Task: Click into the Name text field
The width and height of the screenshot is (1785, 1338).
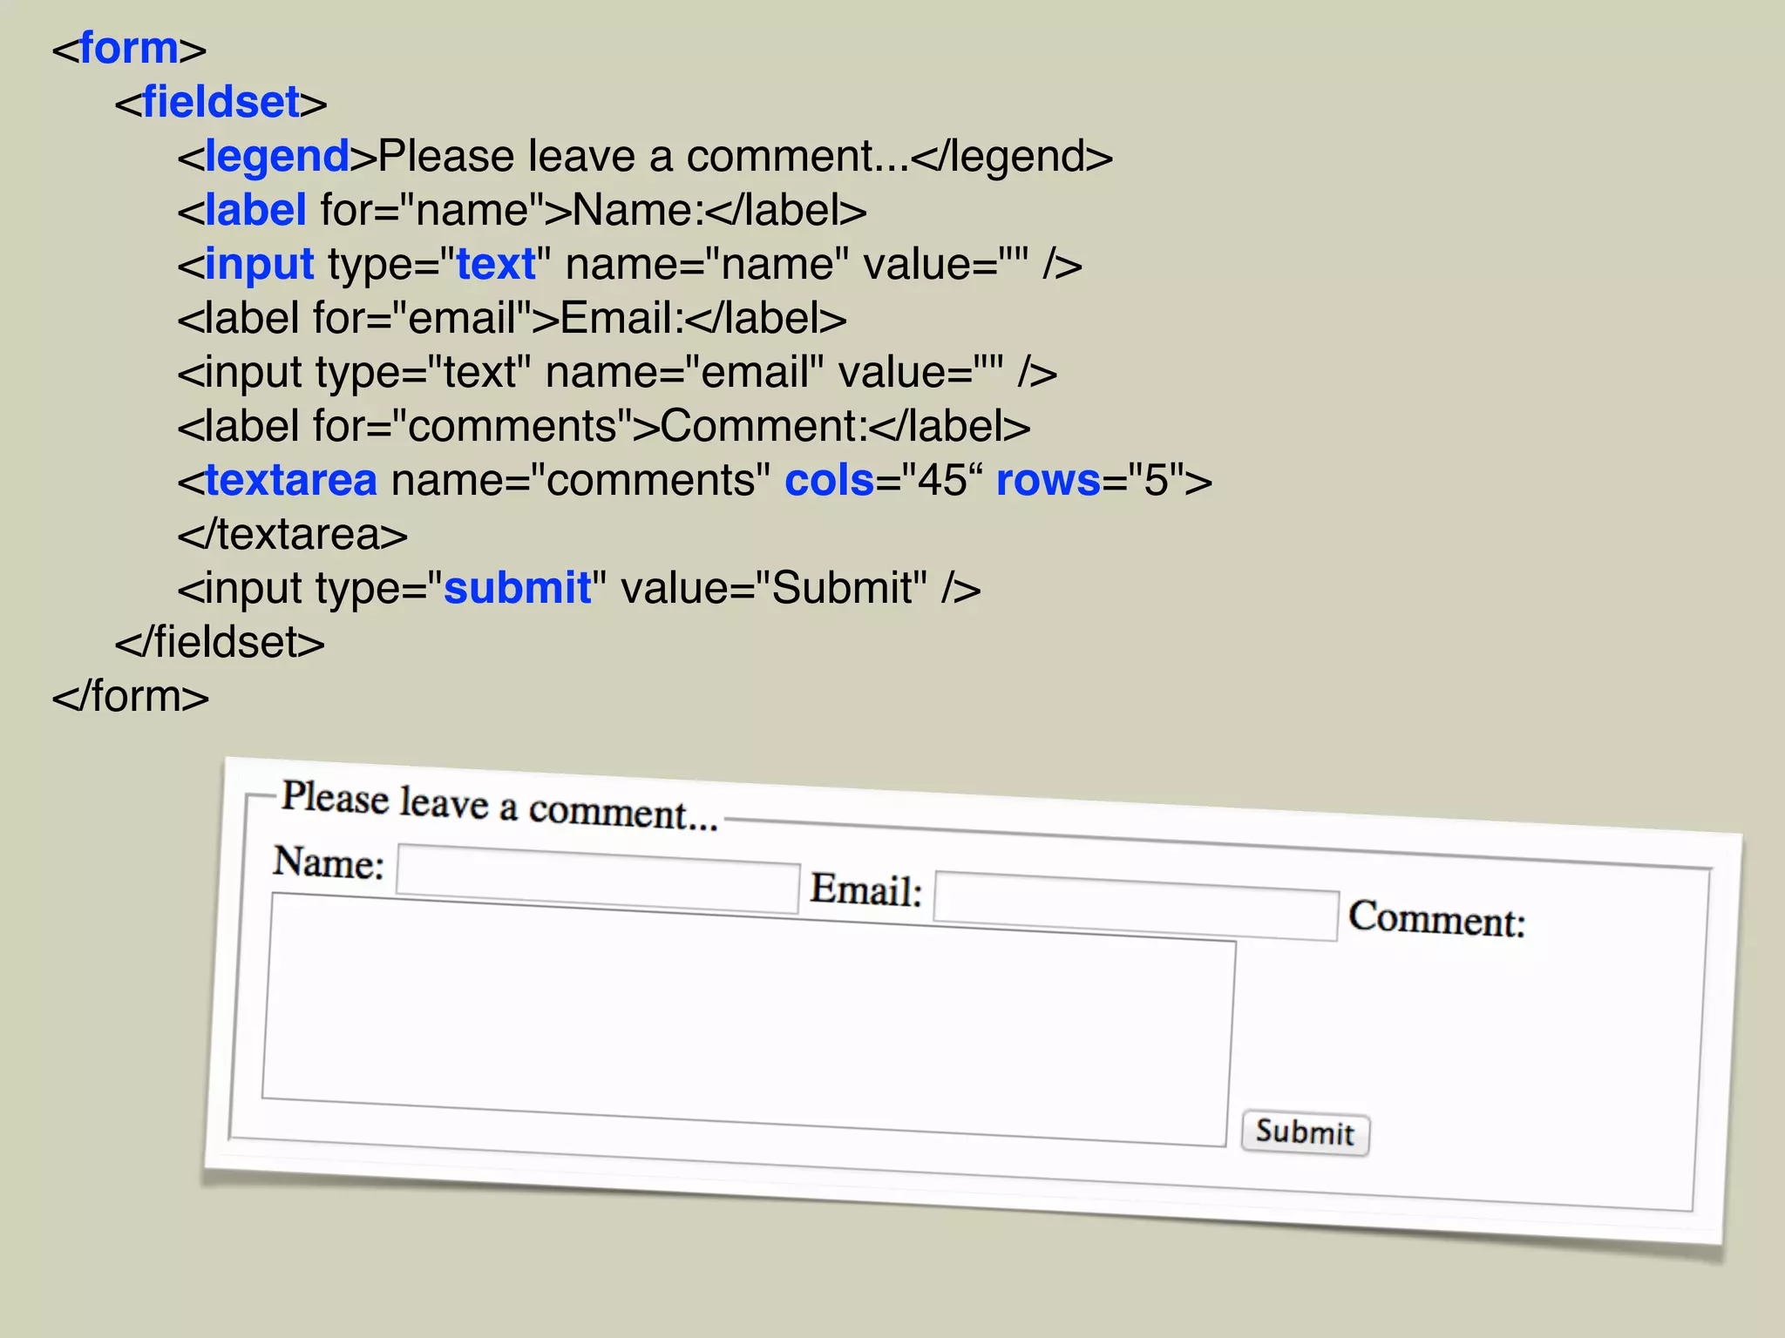Action: pos(598,880)
